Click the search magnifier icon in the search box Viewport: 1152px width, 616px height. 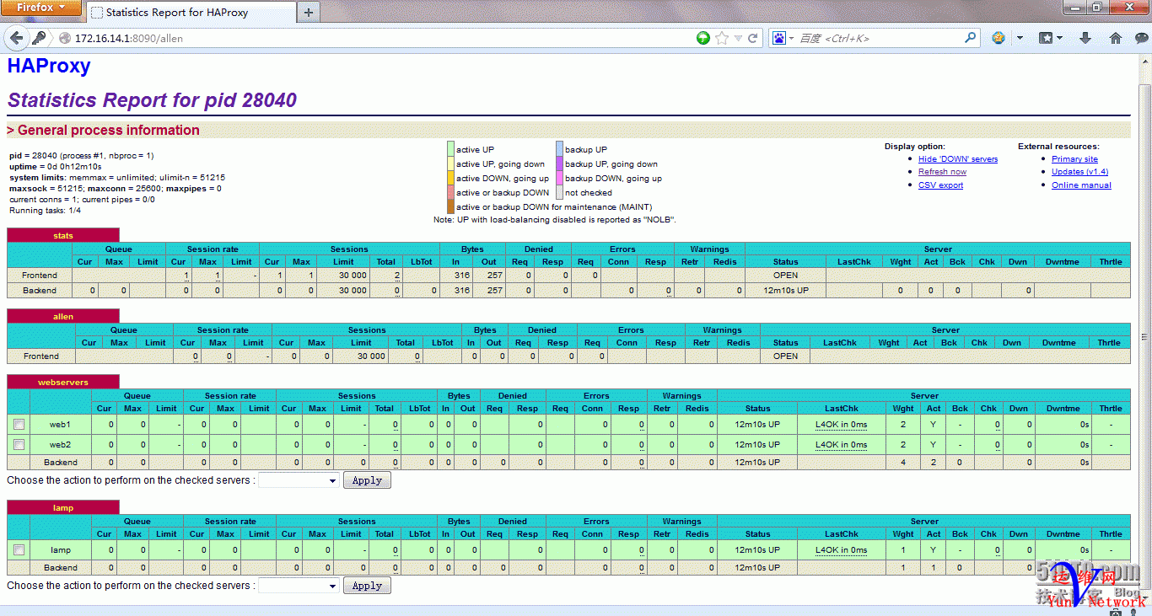coord(971,38)
